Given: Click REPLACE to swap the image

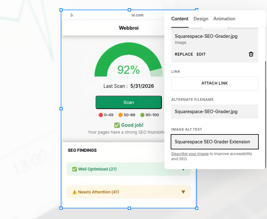Looking at the screenshot, I should click(x=184, y=54).
